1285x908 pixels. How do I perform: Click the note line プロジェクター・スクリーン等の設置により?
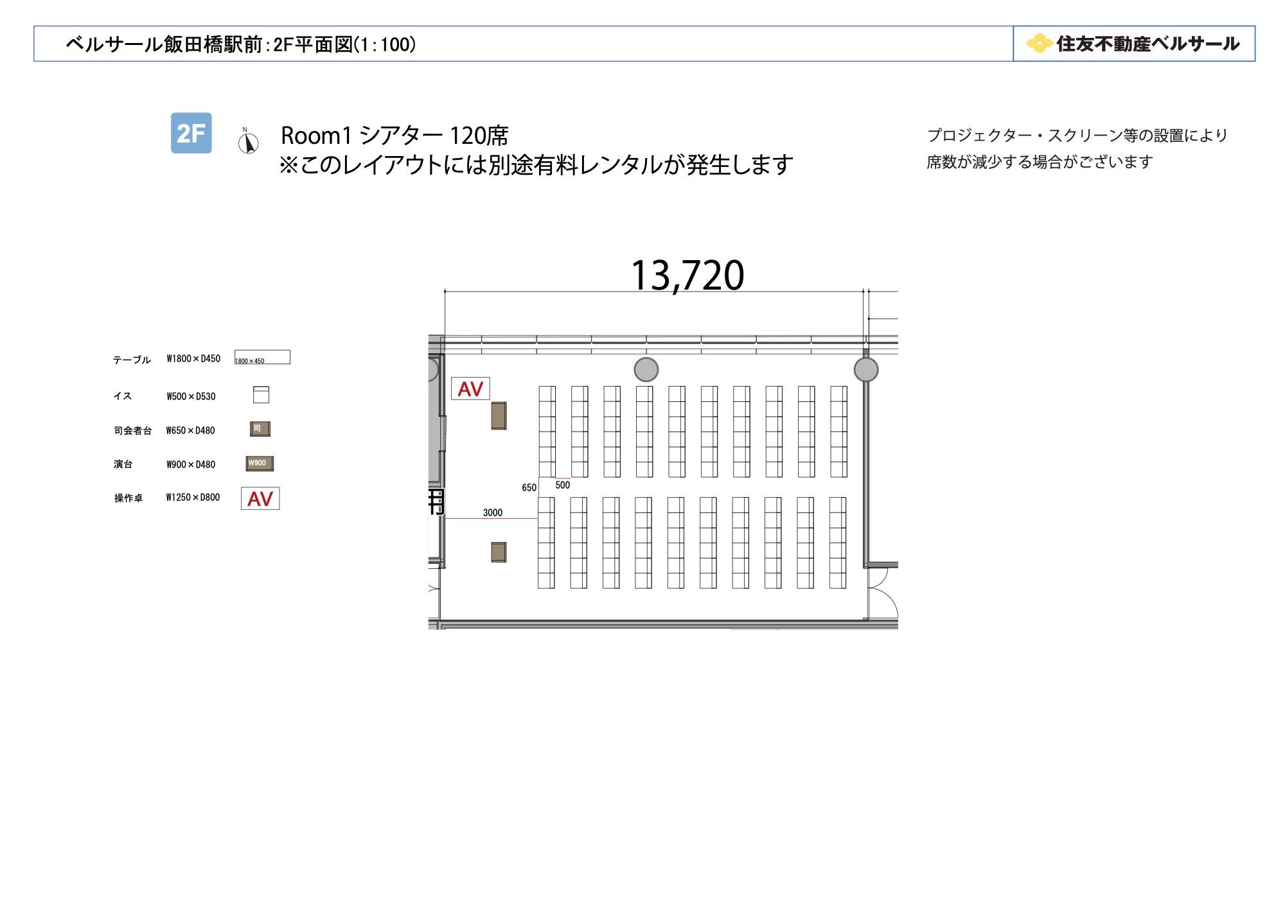[1077, 135]
